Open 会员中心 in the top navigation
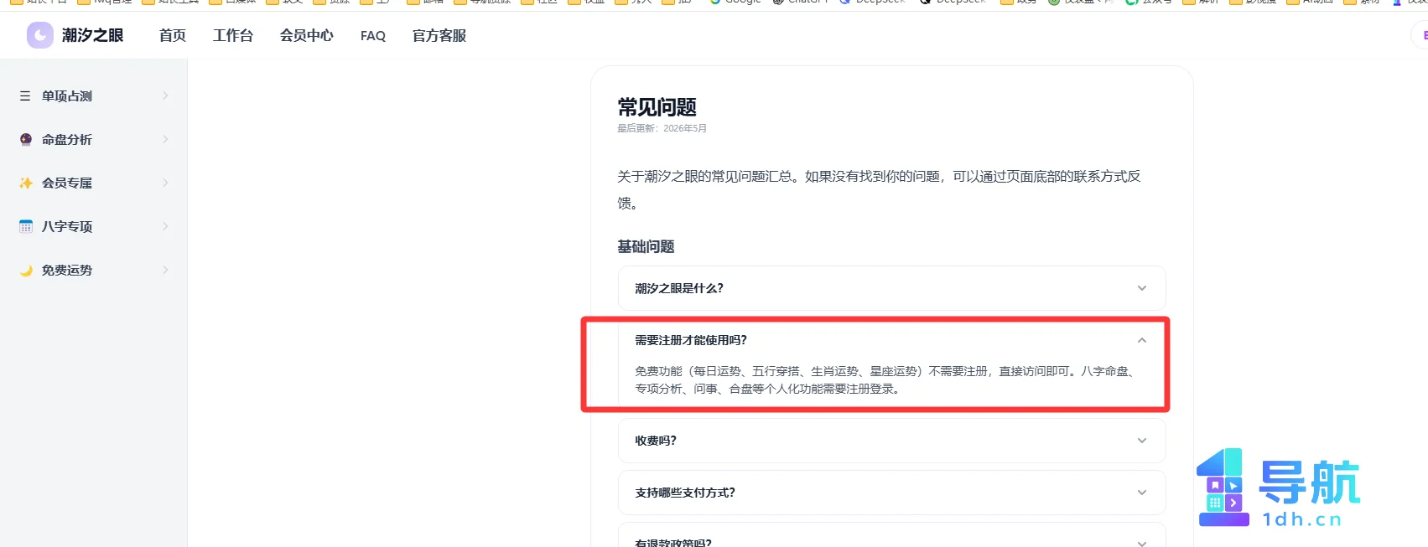1428x547 pixels. [307, 35]
